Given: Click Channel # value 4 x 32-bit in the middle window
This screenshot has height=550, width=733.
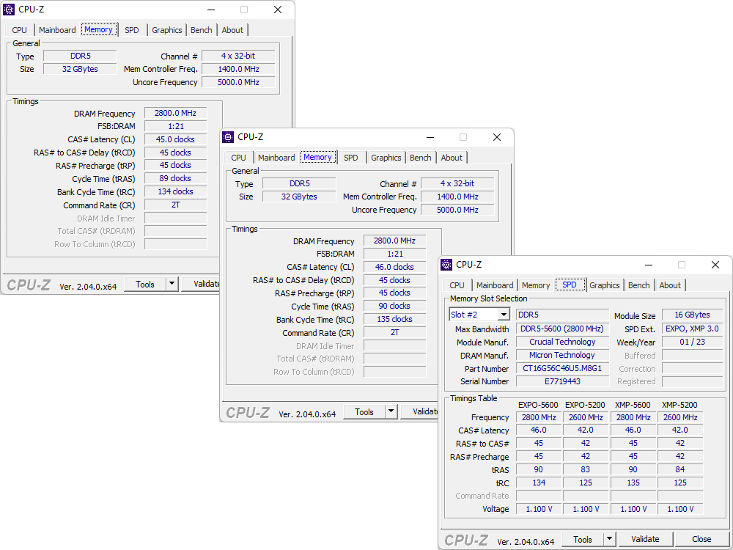Looking at the screenshot, I should (x=457, y=183).
